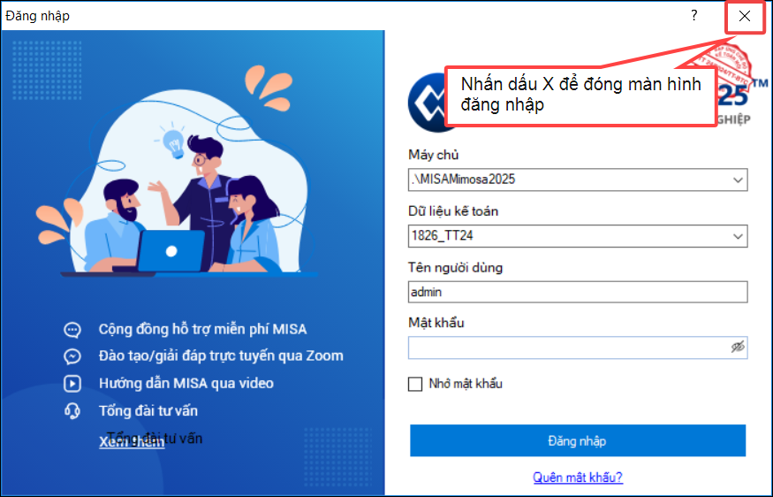
Task: Click the headset consultation hotline icon
Action: pos(72,410)
